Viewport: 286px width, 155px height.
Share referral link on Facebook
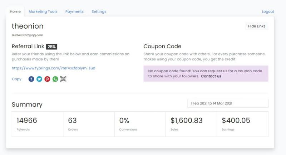pos(31,79)
